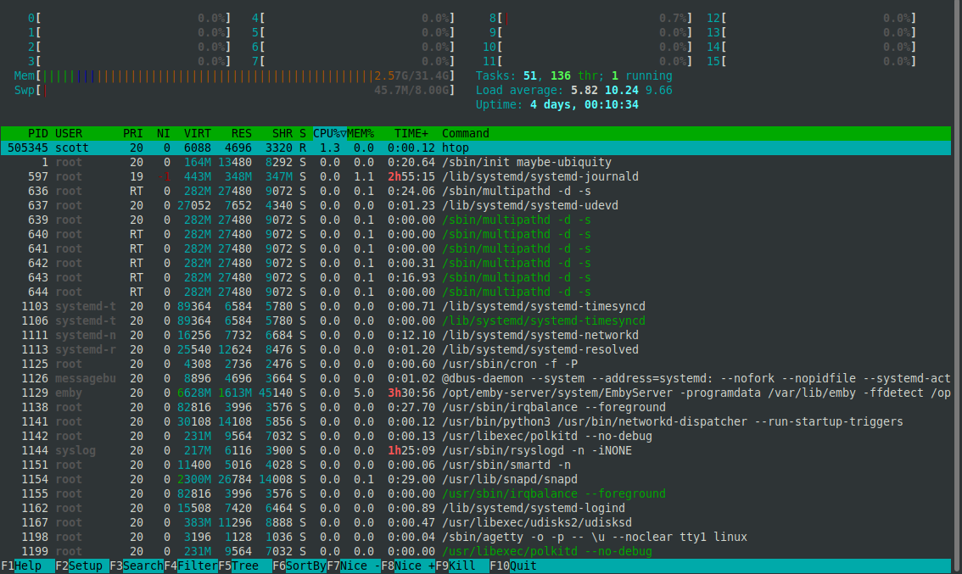Viewport: 962px width, 574px height.
Task: Click the window's vertical scrollbar
Action: point(956,287)
